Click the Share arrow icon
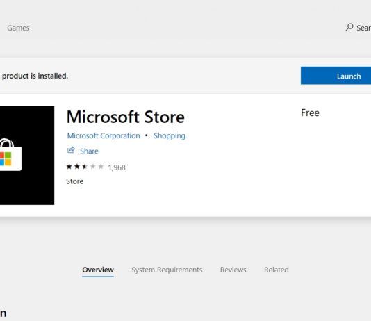This screenshot has height=321, width=371. tap(71, 150)
